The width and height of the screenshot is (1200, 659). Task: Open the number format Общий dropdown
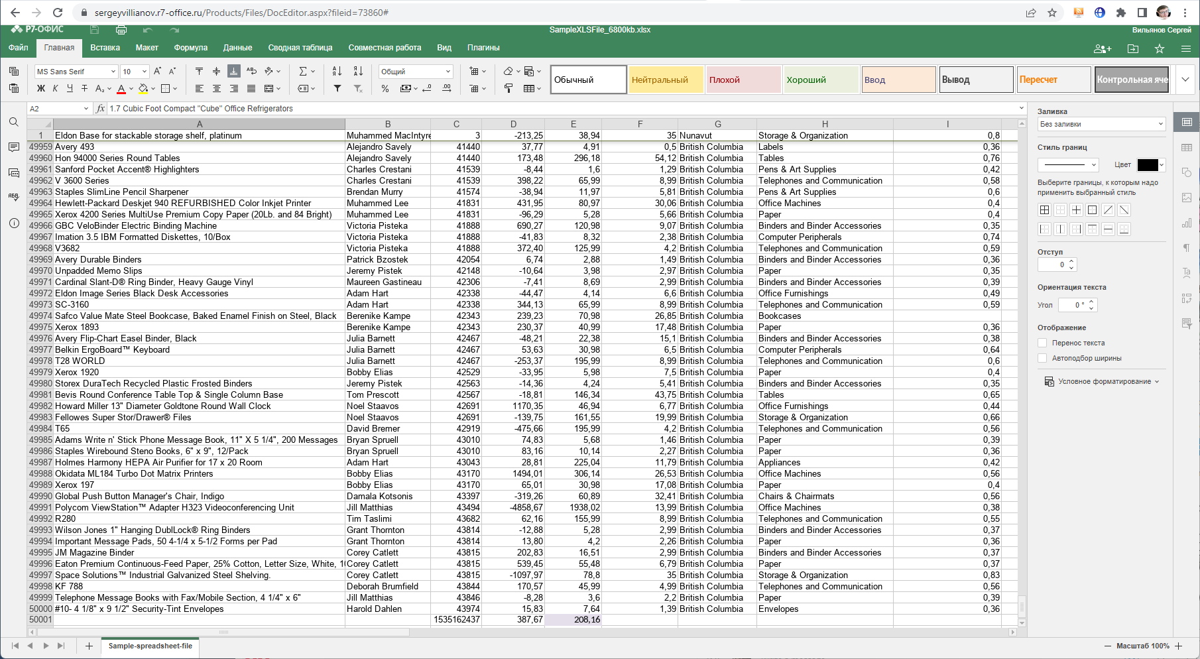[x=448, y=72]
